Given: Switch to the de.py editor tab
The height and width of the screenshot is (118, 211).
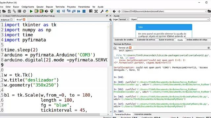Looking at the screenshot, I should point(19,20).
